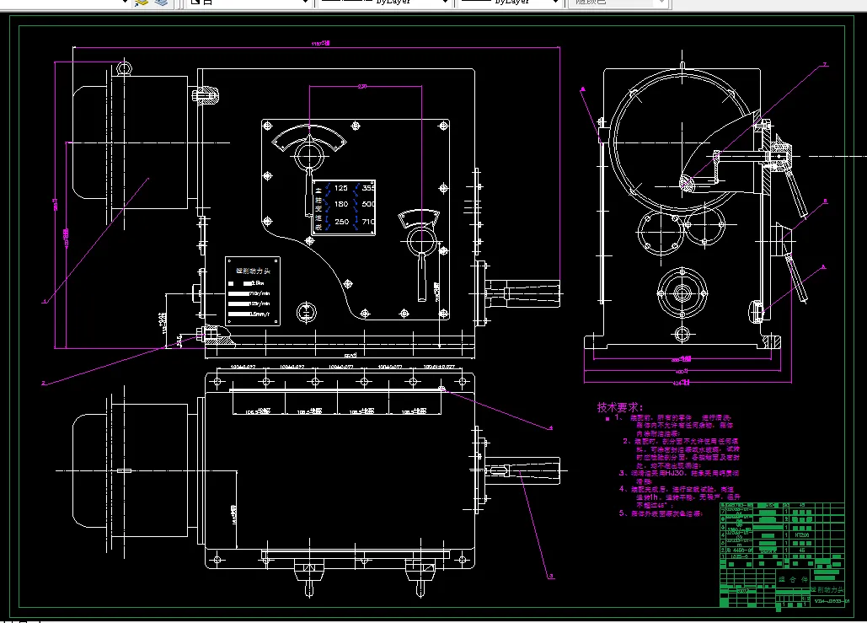The width and height of the screenshot is (867, 623).
Task: Click speed value 250 on speed plate
Action: click(342, 222)
